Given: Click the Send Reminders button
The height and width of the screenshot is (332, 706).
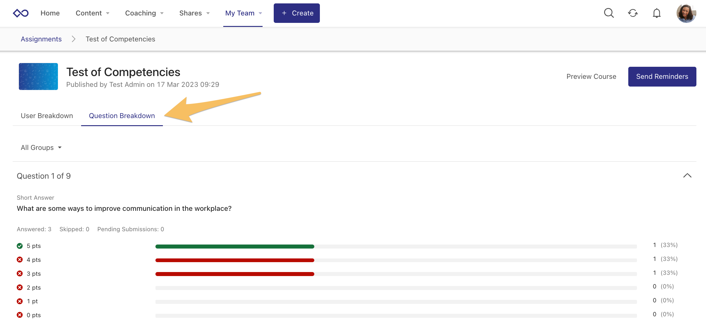Looking at the screenshot, I should (x=662, y=76).
